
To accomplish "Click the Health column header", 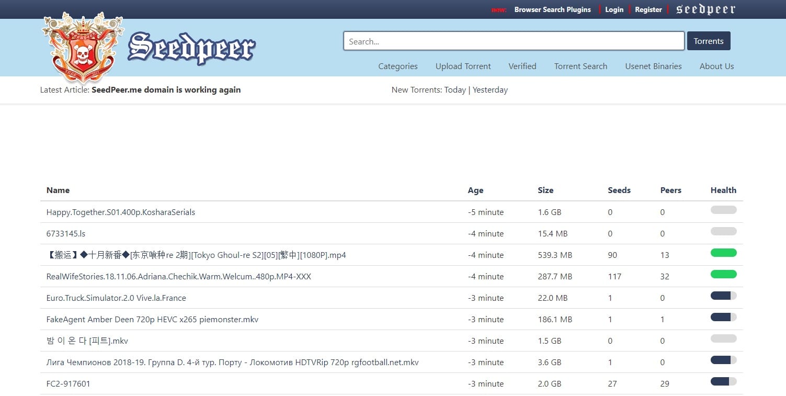I will [x=723, y=190].
